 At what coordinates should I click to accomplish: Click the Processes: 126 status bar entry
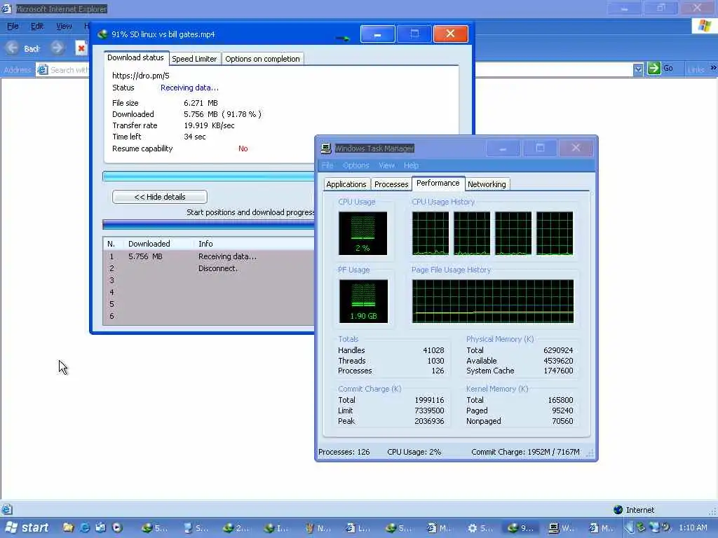pyautogui.click(x=344, y=452)
